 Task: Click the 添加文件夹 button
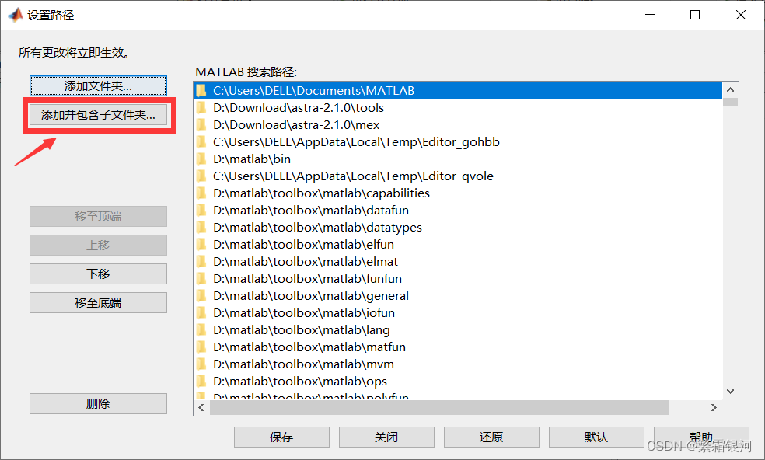[x=97, y=85]
